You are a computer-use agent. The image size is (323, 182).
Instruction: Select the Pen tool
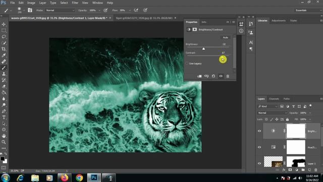click(4, 111)
